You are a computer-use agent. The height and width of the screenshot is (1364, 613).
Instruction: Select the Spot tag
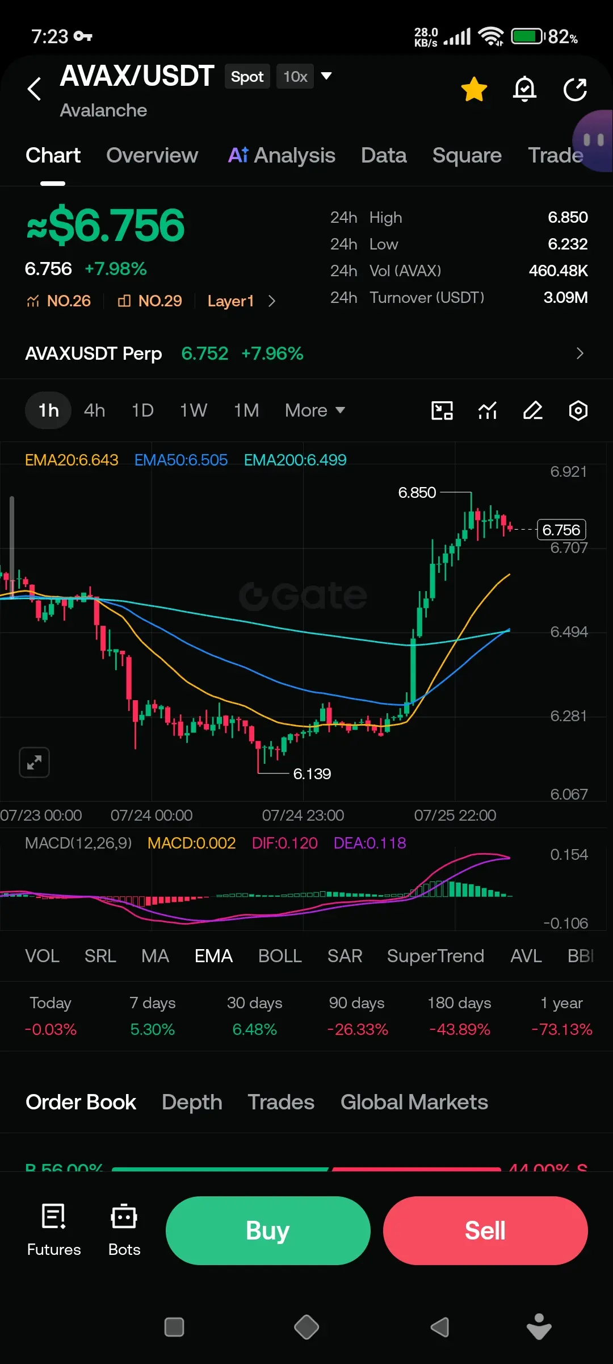click(x=247, y=76)
